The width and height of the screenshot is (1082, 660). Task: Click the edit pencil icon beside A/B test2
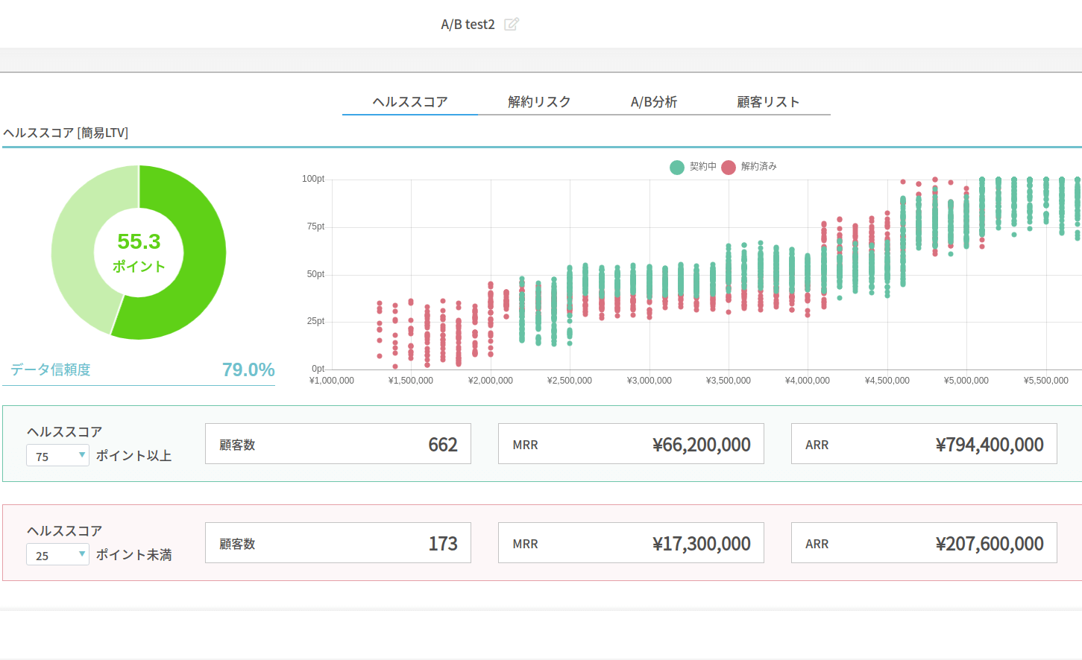(x=511, y=25)
